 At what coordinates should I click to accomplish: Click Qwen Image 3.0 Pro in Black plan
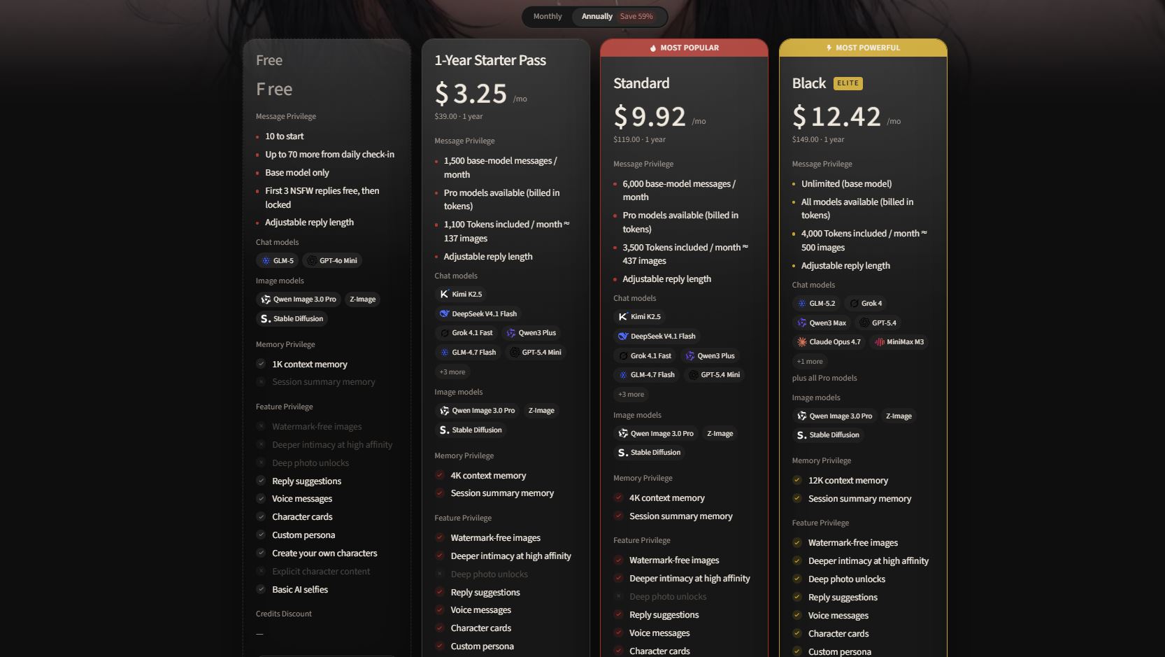pos(835,416)
